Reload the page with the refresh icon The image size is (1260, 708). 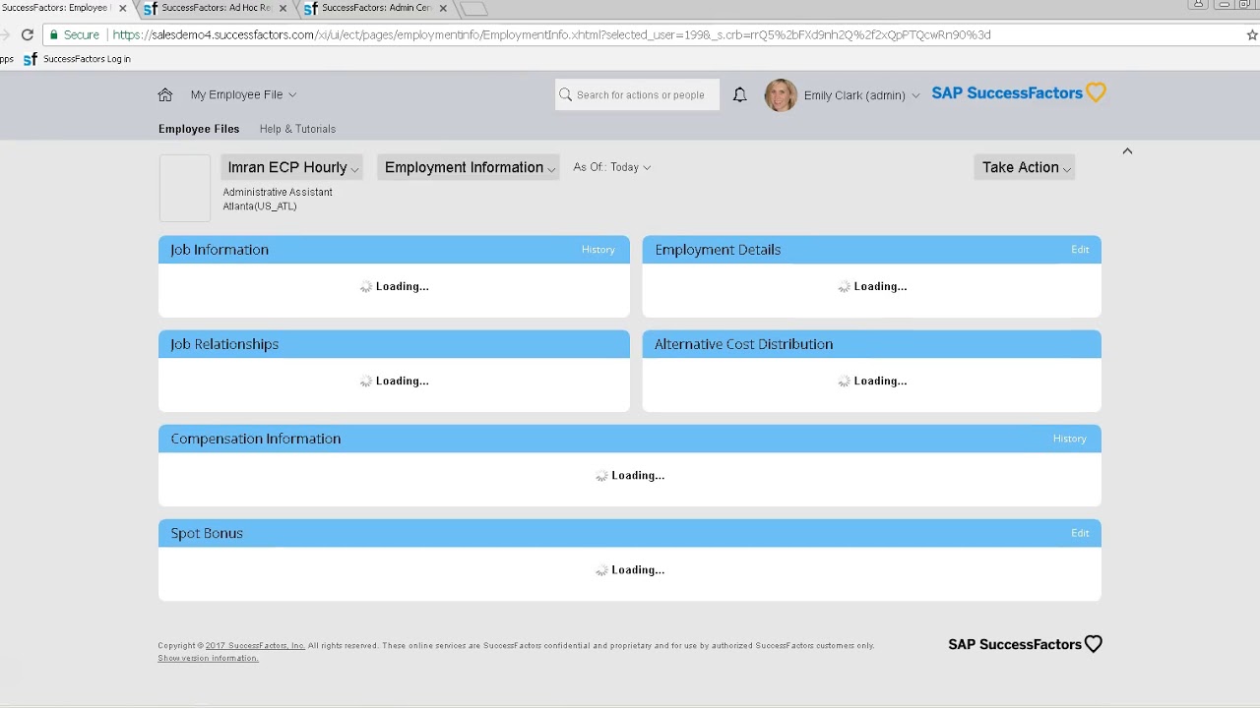point(28,34)
